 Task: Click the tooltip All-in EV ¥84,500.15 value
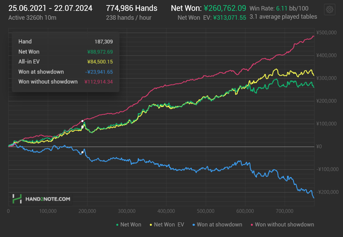click(x=100, y=62)
